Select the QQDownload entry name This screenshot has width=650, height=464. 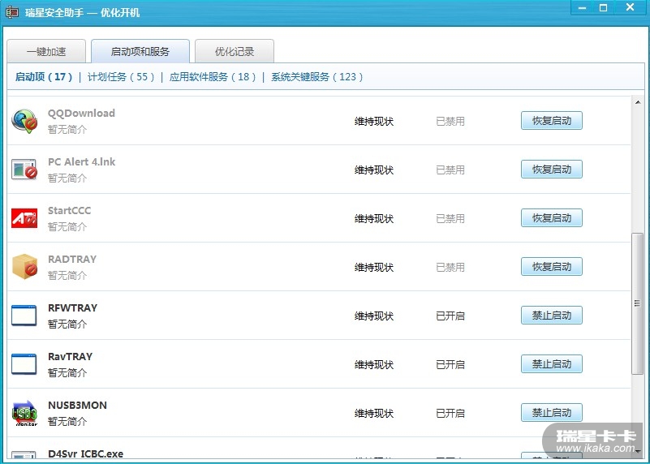pyautogui.click(x=81, y=113)
